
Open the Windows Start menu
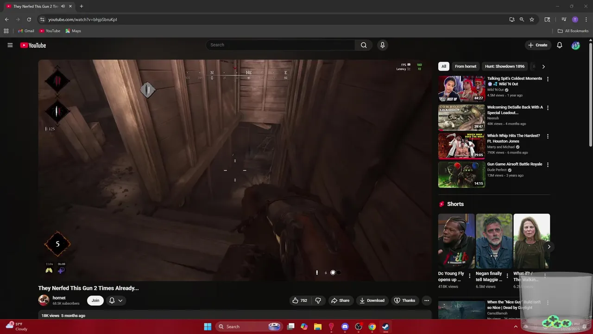click(x=208, y=327)
